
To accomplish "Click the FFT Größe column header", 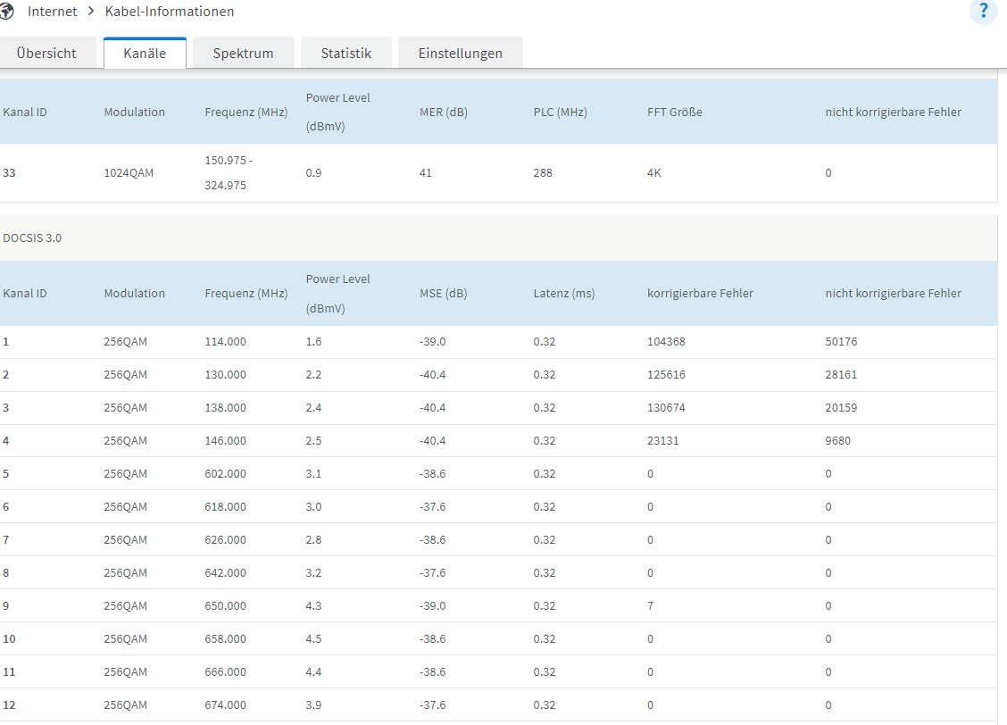I will tap(674, 112).
